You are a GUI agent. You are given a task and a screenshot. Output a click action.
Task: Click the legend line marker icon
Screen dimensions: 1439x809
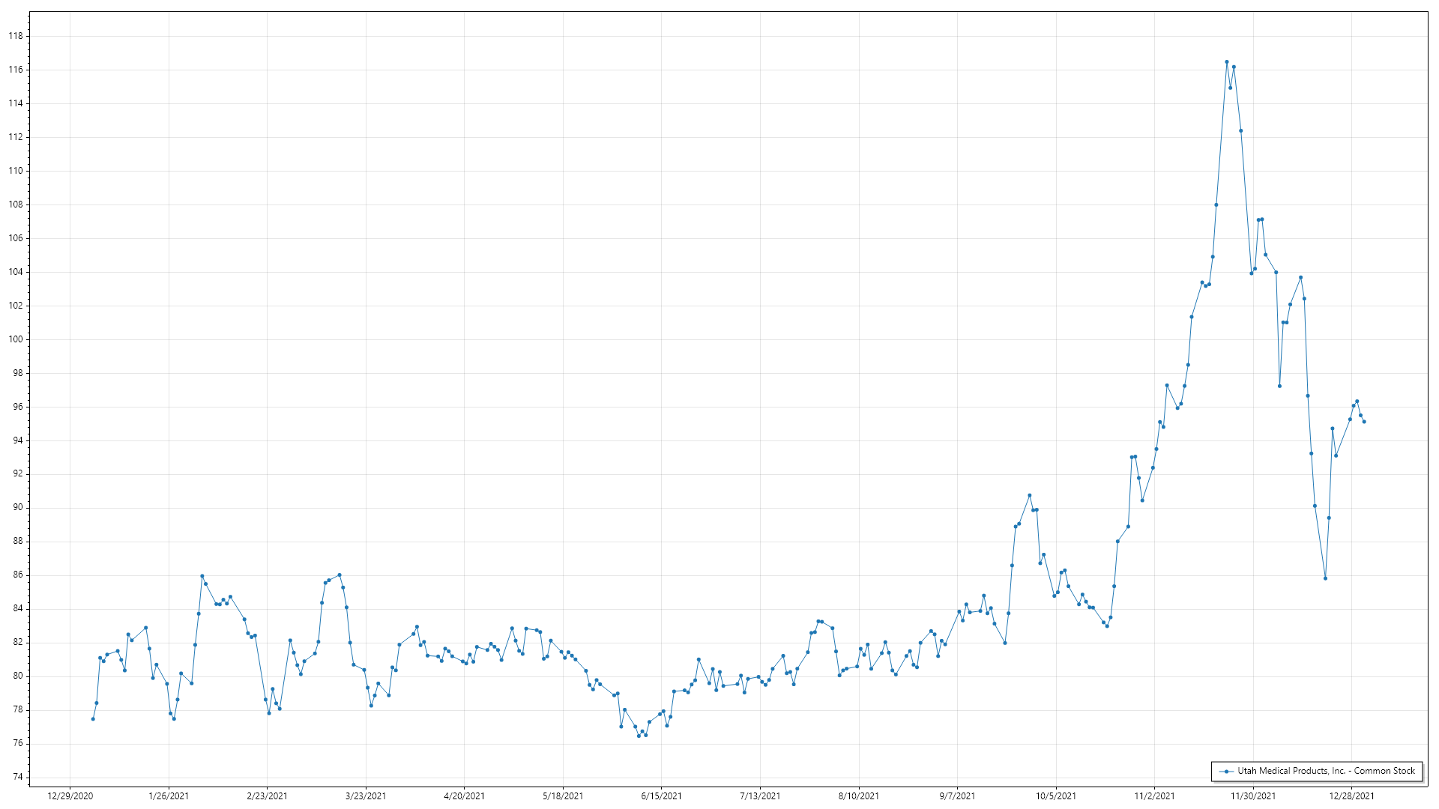coord(1226,771)
